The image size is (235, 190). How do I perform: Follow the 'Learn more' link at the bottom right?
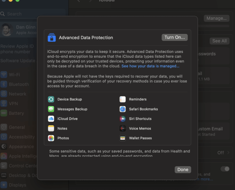click(x=205, y=179)
